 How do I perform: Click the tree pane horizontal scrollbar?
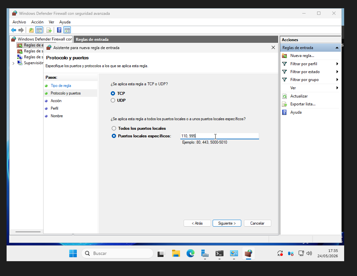(x=28, y=232)
